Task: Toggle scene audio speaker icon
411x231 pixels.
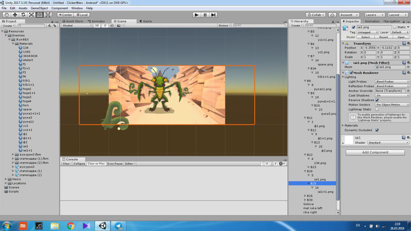Action: point(111,25)
